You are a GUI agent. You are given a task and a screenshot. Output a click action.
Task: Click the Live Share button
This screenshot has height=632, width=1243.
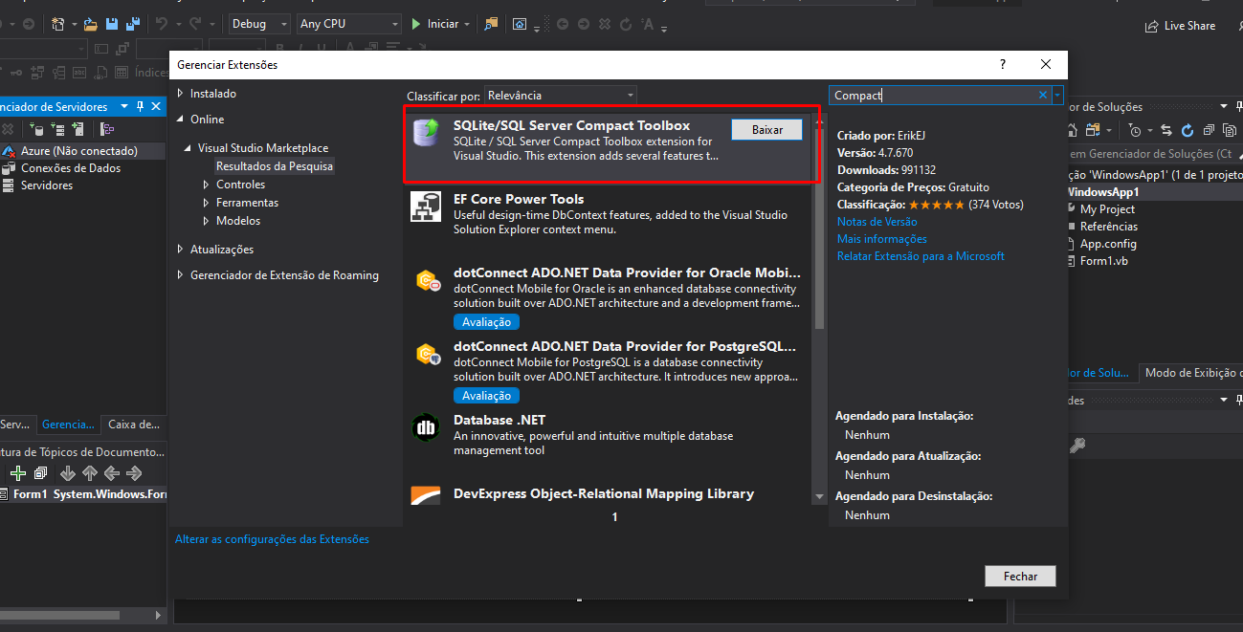click(1180, 26)
